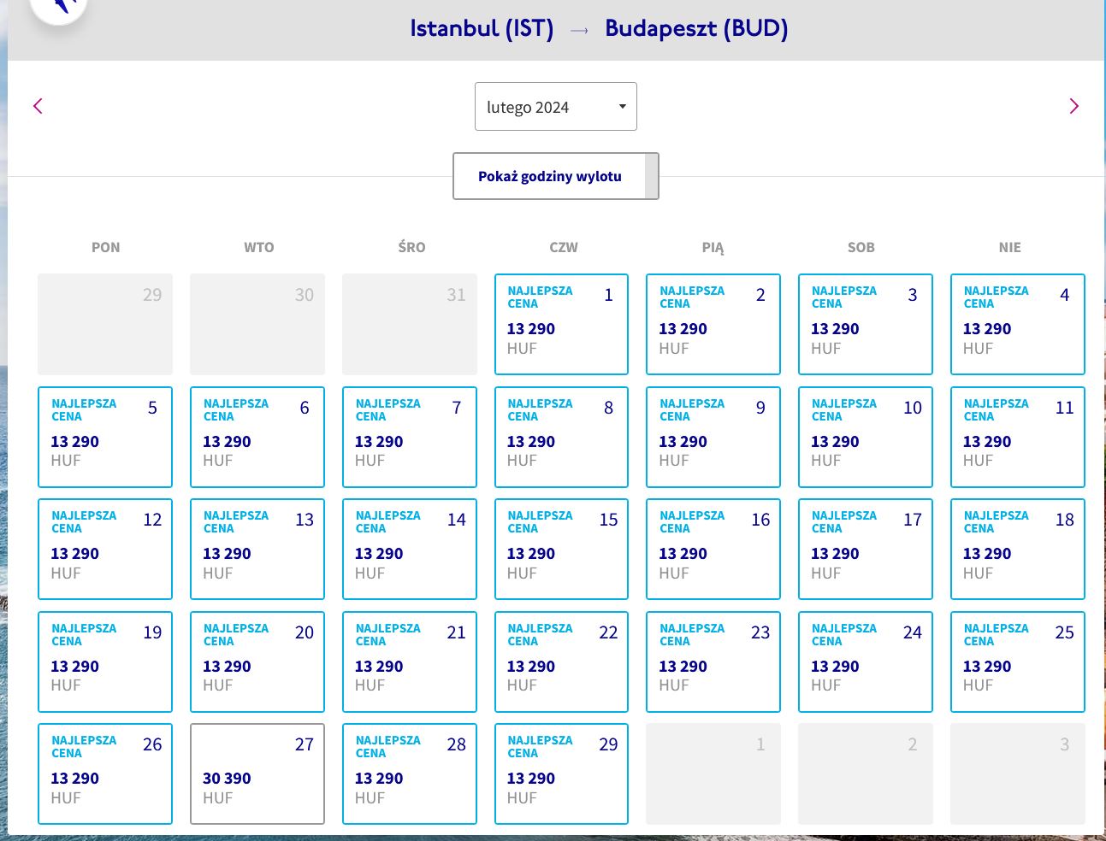Select February 20 Tuesday fare
The width and height of the screenshot is (1106, 841).
point(257,662)
